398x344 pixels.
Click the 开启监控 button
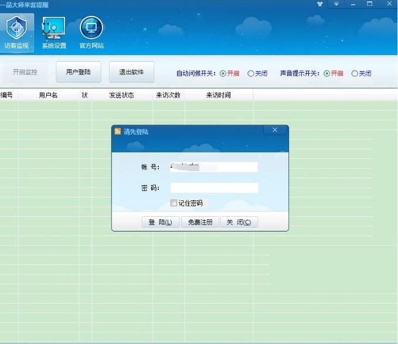point(25,72)
